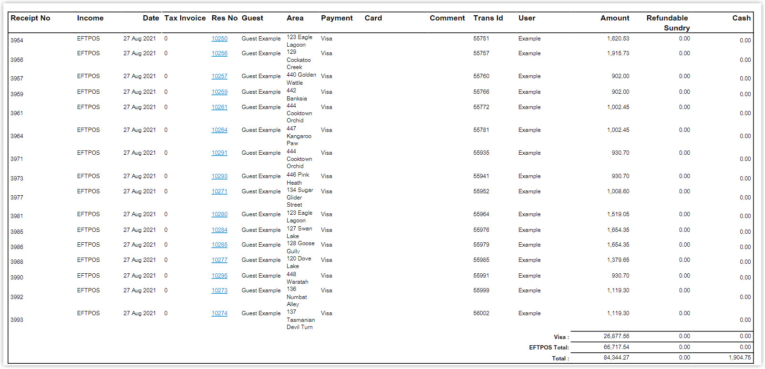This screenshot has height=369, width=765.
Task: Click the Res No column header
Action: (x=225, y=18)
